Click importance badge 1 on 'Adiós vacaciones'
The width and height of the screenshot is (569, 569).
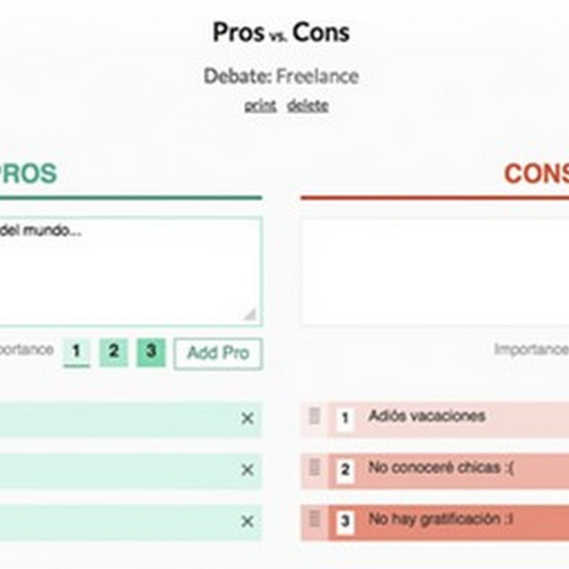(345, 419)
